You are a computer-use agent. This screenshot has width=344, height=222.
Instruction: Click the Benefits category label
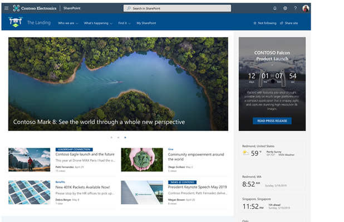(60, 182)
